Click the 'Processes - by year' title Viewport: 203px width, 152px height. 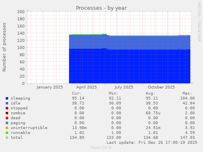pyautogui.click(x=101, y=8)
